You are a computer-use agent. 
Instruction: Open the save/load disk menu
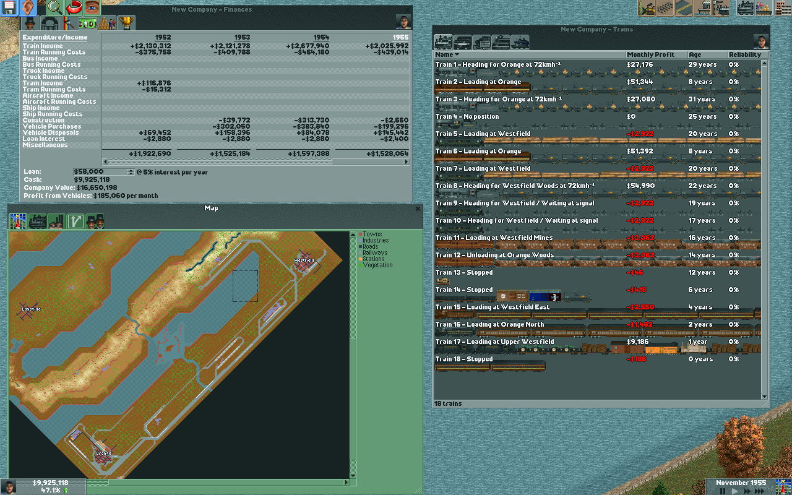tap(9, 8)
